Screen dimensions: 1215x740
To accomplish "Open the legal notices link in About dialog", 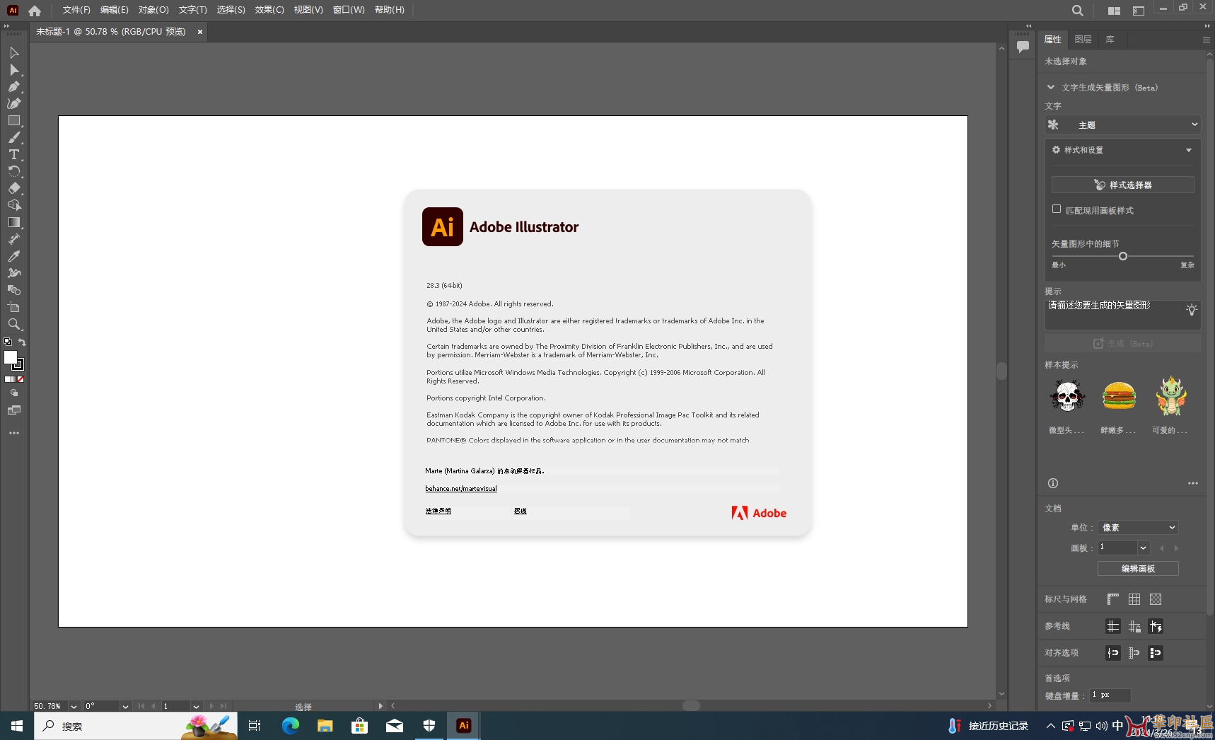I will (x=438, y=511).
